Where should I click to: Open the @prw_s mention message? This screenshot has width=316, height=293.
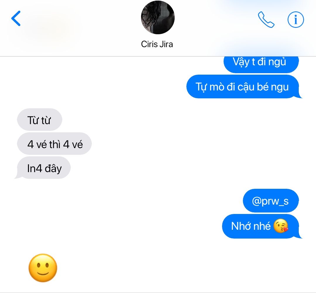tap(271, 201)
